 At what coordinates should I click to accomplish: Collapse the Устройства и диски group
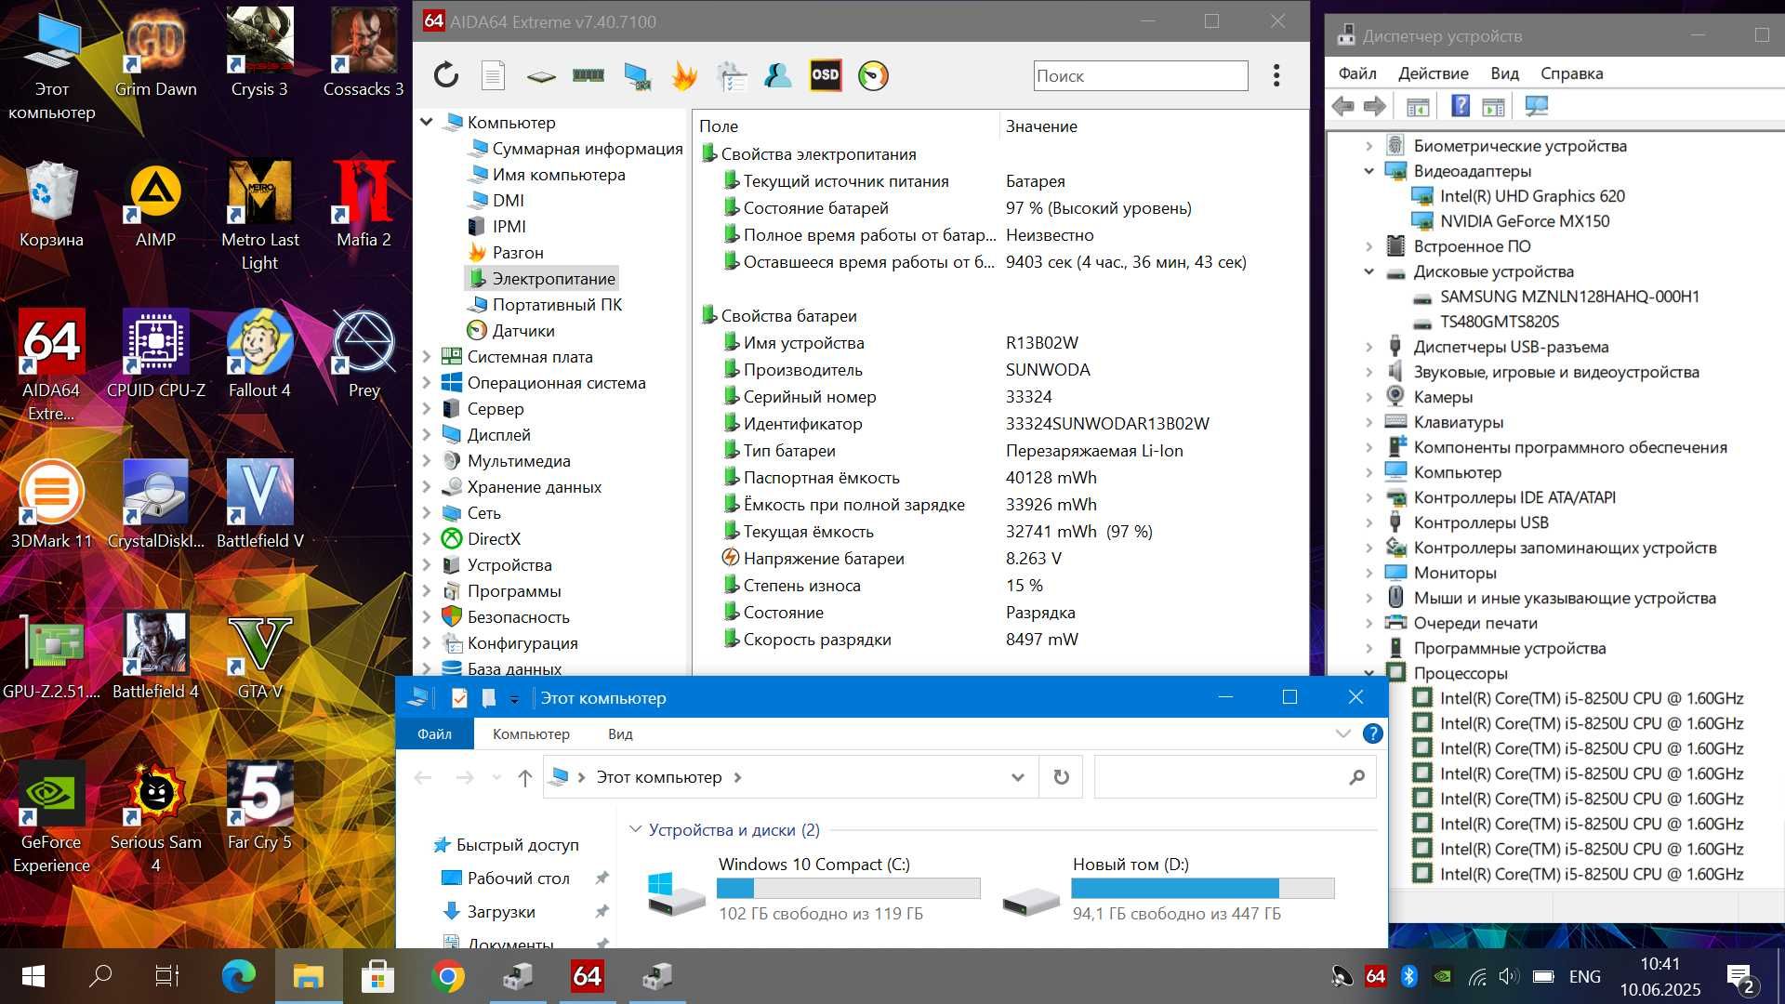tap(636, 829)
